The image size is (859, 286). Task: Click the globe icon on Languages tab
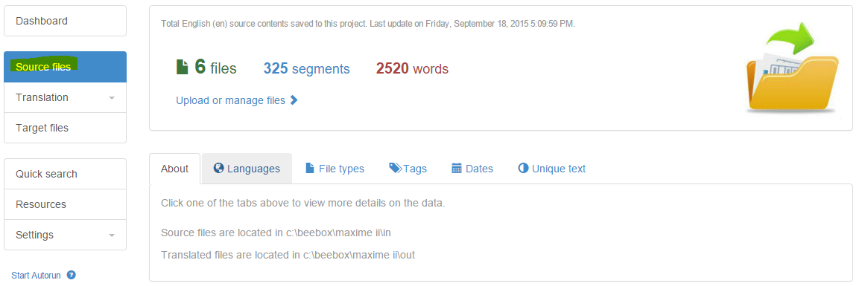[218, 168]
